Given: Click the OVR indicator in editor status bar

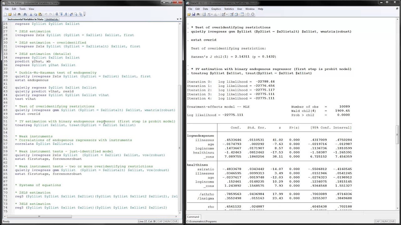Looking at the screenshot, I should pyautogui.click(x=175, y=222).
